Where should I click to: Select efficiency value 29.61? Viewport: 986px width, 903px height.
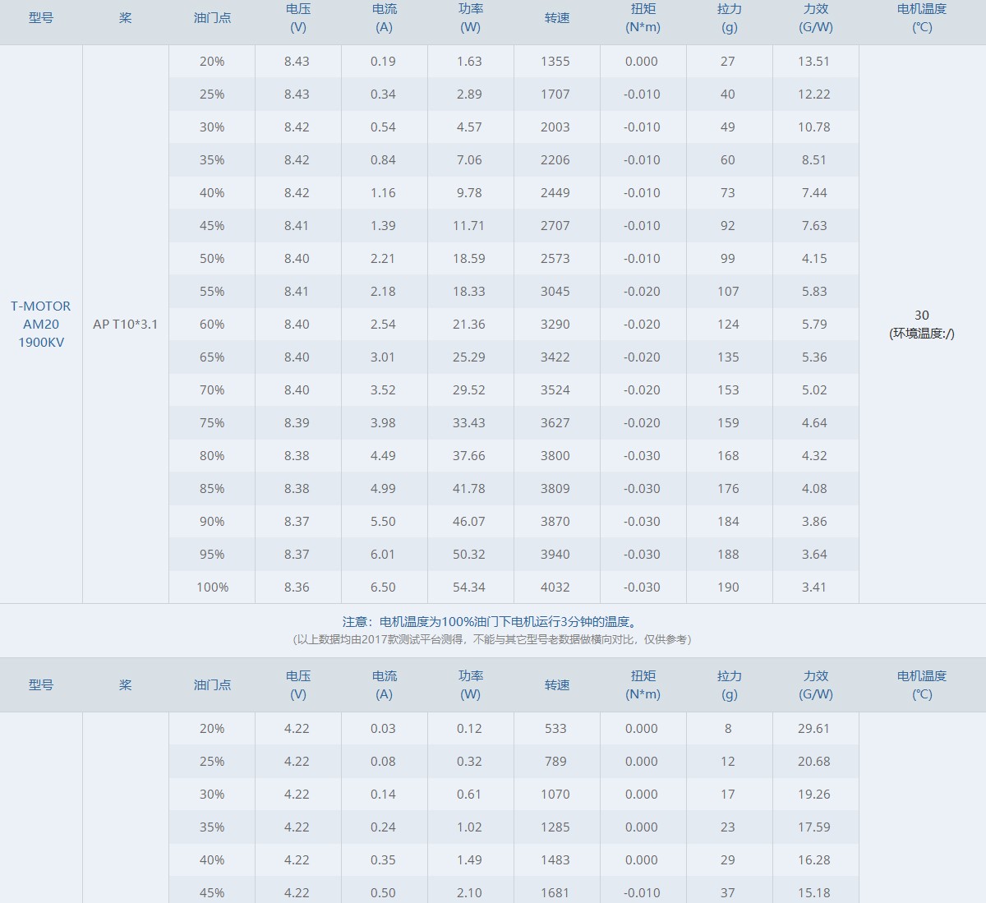(x=814, y=728)
